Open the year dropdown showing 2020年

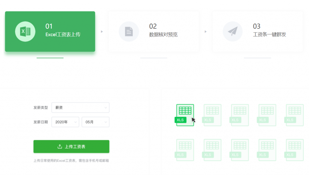[65, 122]
